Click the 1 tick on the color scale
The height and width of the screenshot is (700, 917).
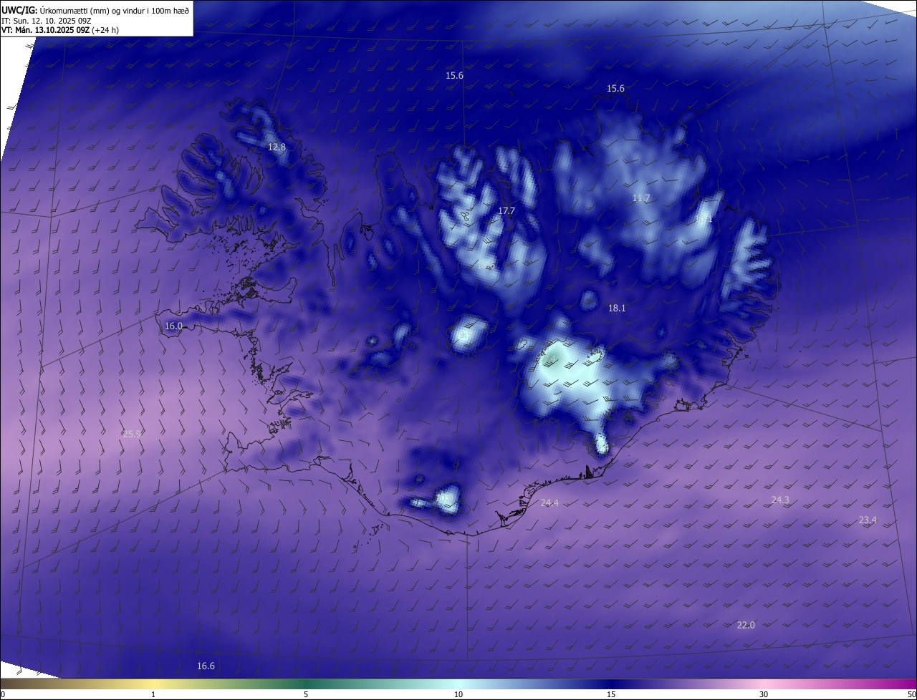point(153,694)
